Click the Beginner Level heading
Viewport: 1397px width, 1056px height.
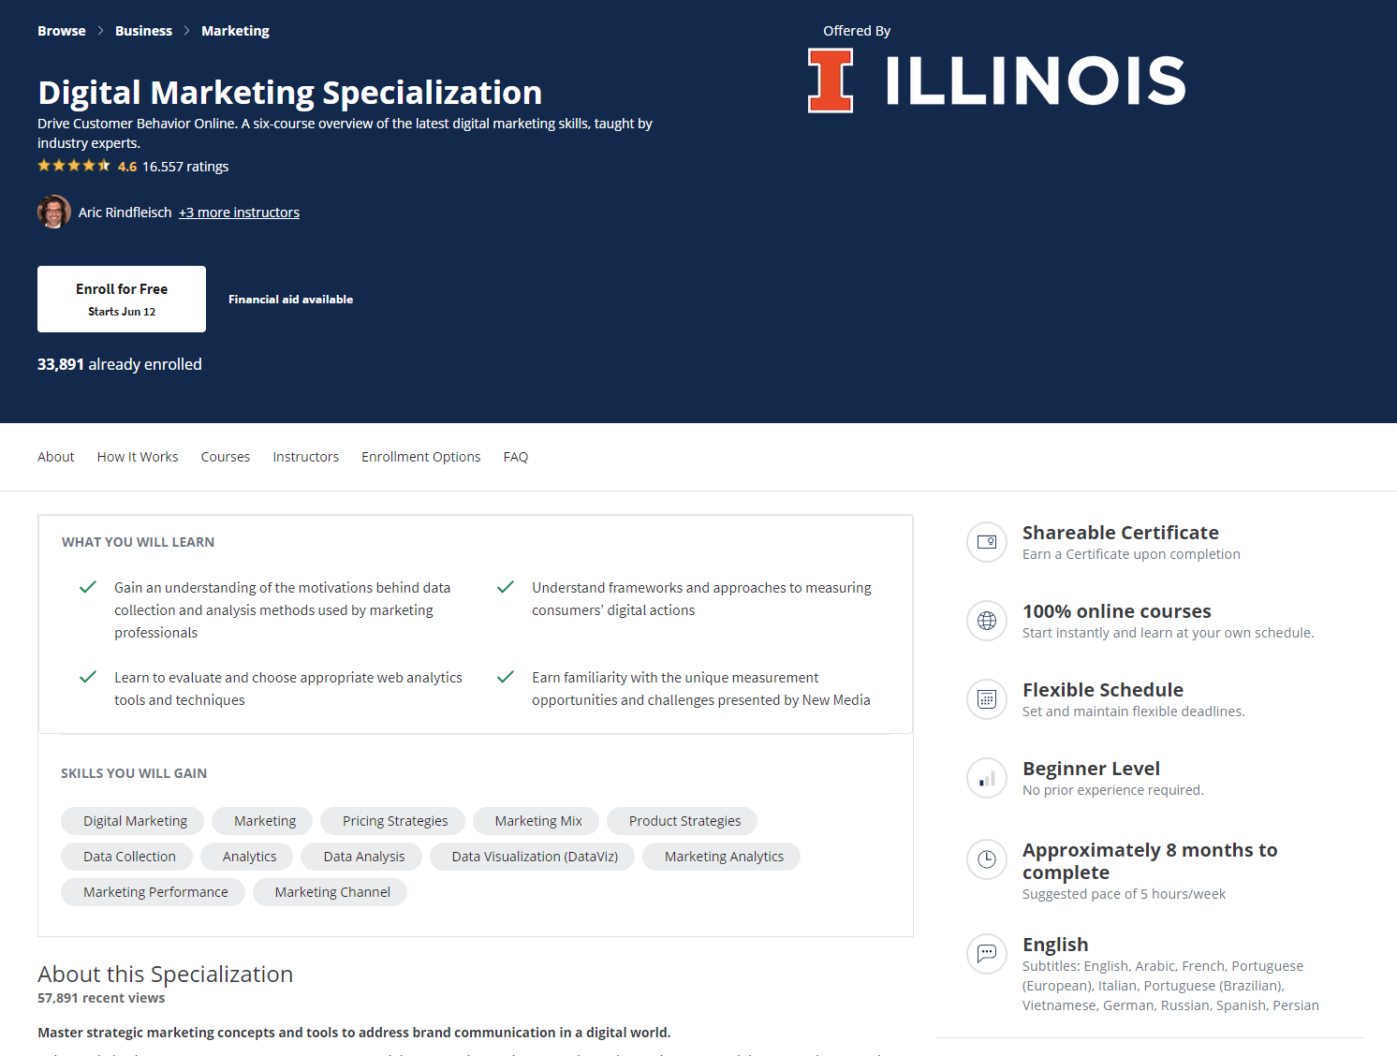[x=1091, y=769]
